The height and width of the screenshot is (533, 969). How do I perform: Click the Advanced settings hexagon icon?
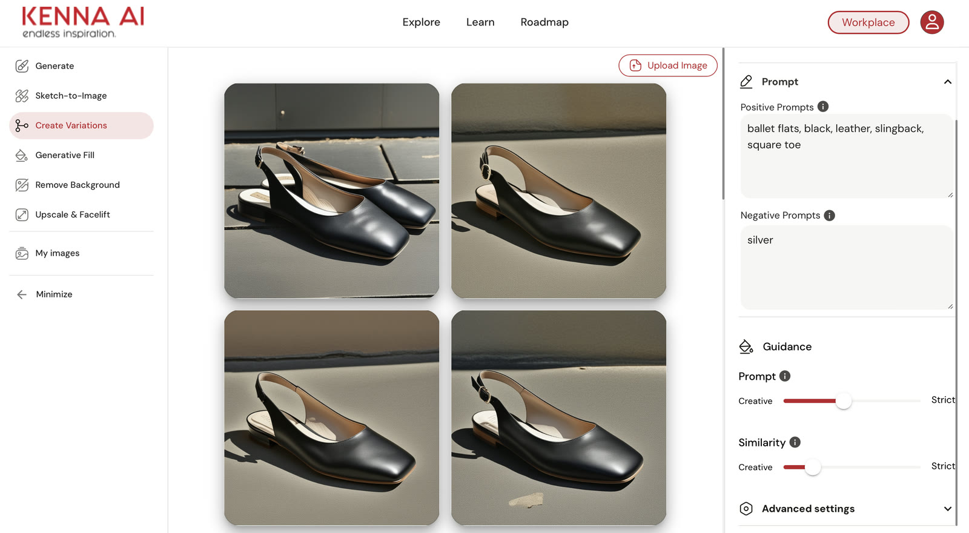pyautogui.click(x=746, y=509)
